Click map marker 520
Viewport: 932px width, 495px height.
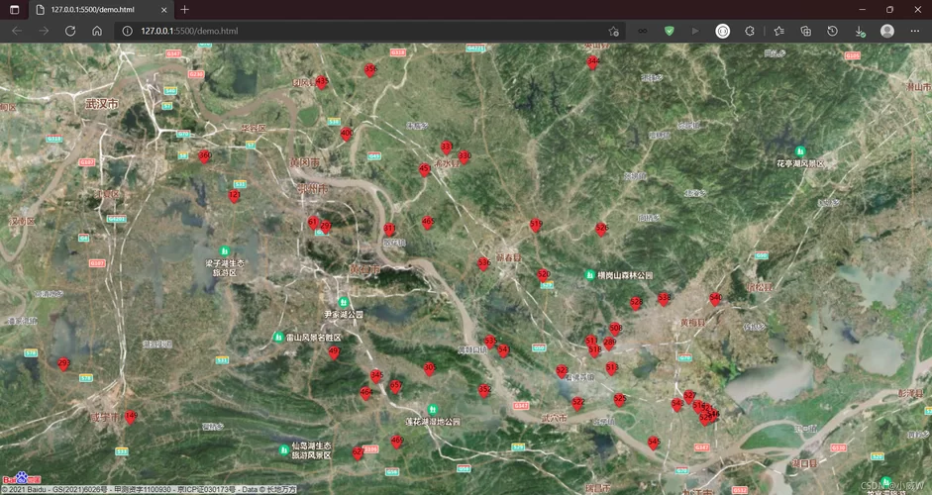click(x=544, y=275)
